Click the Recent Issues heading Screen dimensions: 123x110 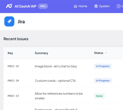point(16,39)
